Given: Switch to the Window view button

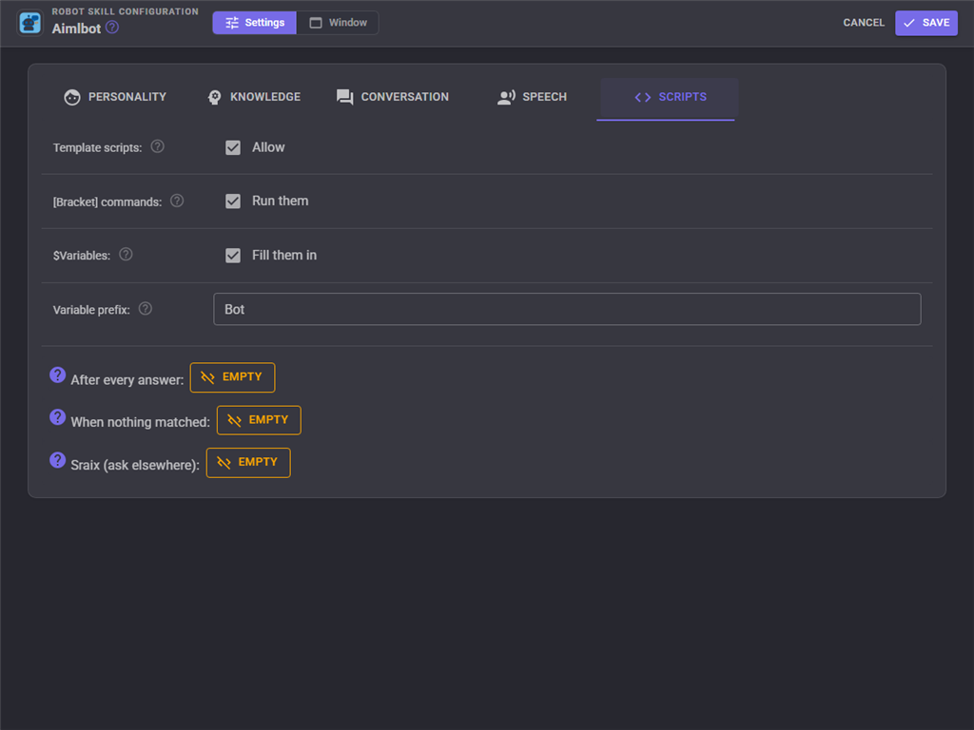Looking at the screenshot, I should tap(338, 23).
